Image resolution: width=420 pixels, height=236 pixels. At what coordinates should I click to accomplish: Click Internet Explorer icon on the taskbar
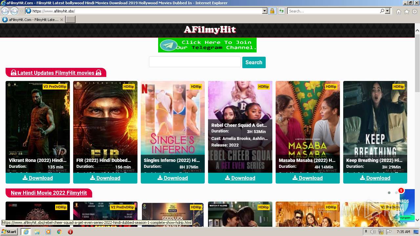tap(26, 232)
